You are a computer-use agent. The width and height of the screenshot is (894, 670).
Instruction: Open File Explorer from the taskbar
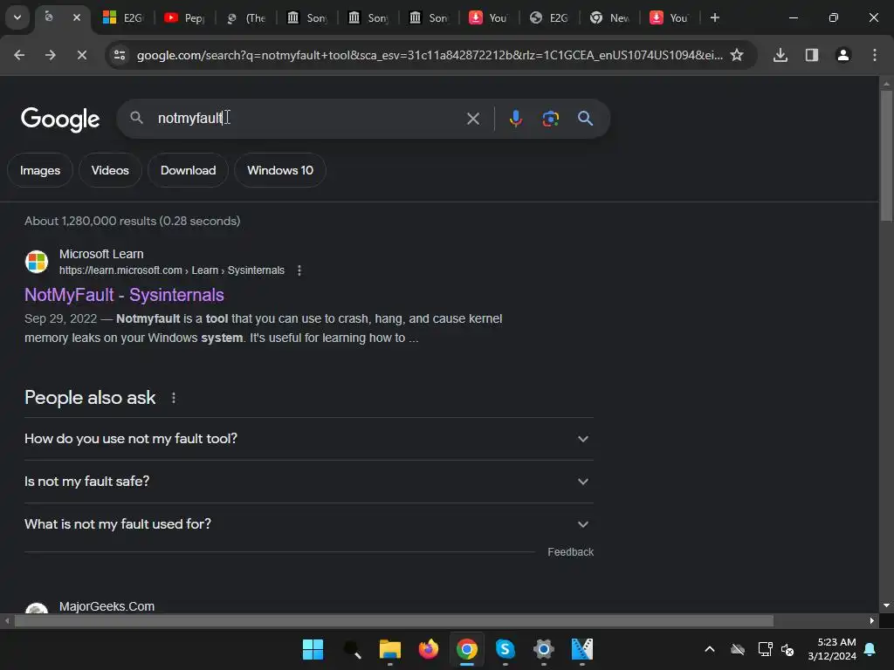pos(390,649)
